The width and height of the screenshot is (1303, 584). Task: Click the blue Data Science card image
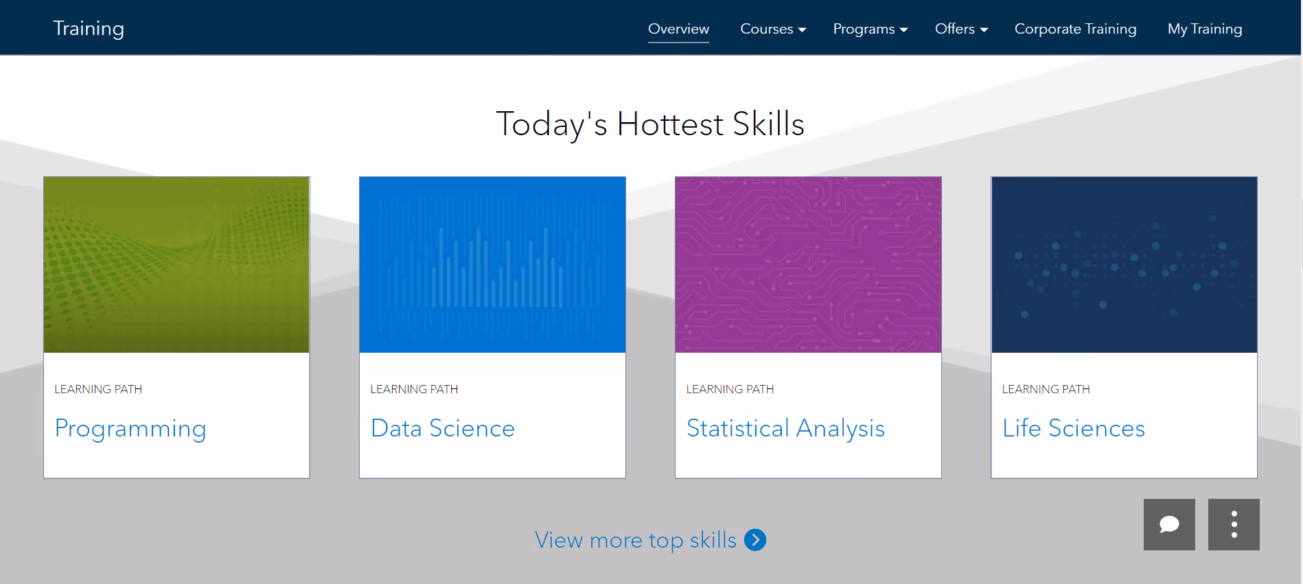492,265
